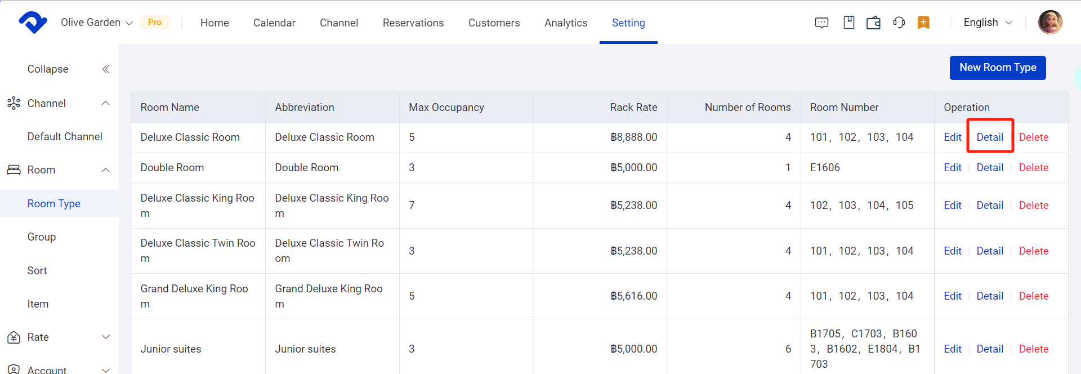Edit the Junior suites room type

tap(952, 349)
